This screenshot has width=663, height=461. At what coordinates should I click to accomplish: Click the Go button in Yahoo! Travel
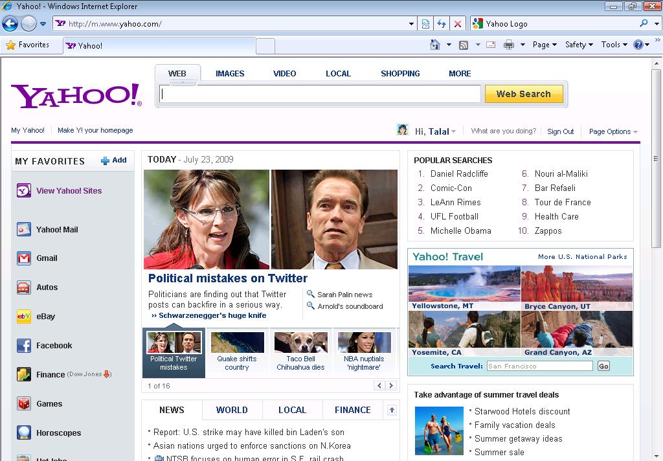point(603,366)
